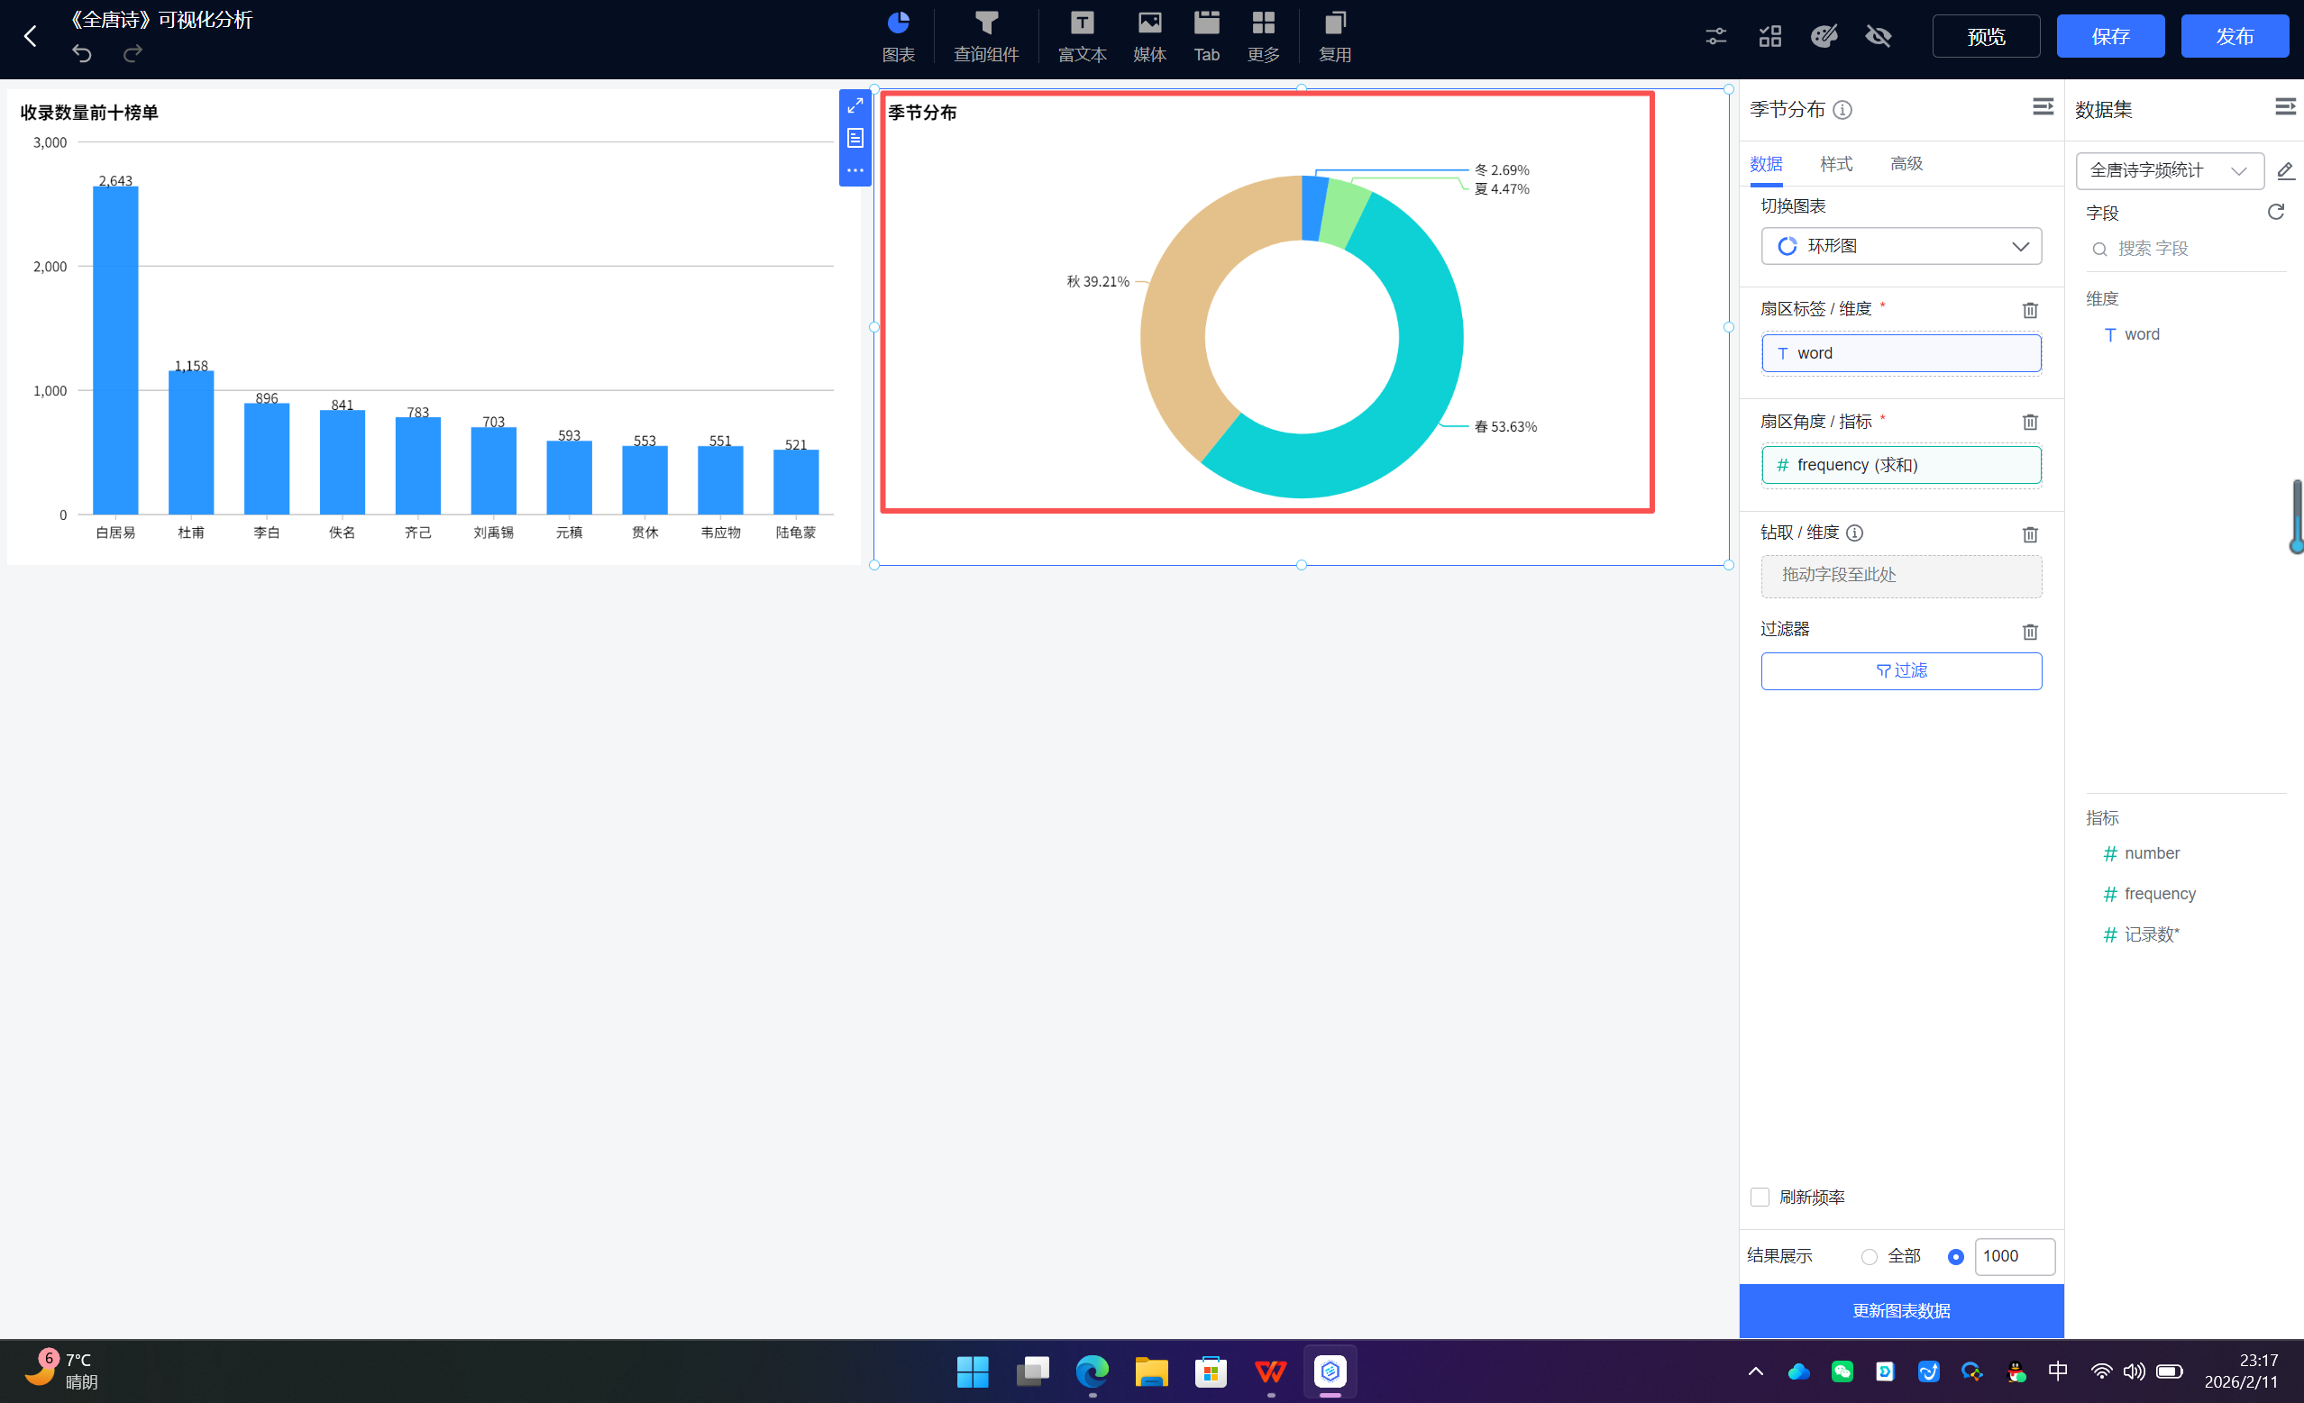This screenshot has width=2304, height=1403.
Task: Expand the 全唐诗字频统计 dataset dropdown
Action: pos(2169,171)
